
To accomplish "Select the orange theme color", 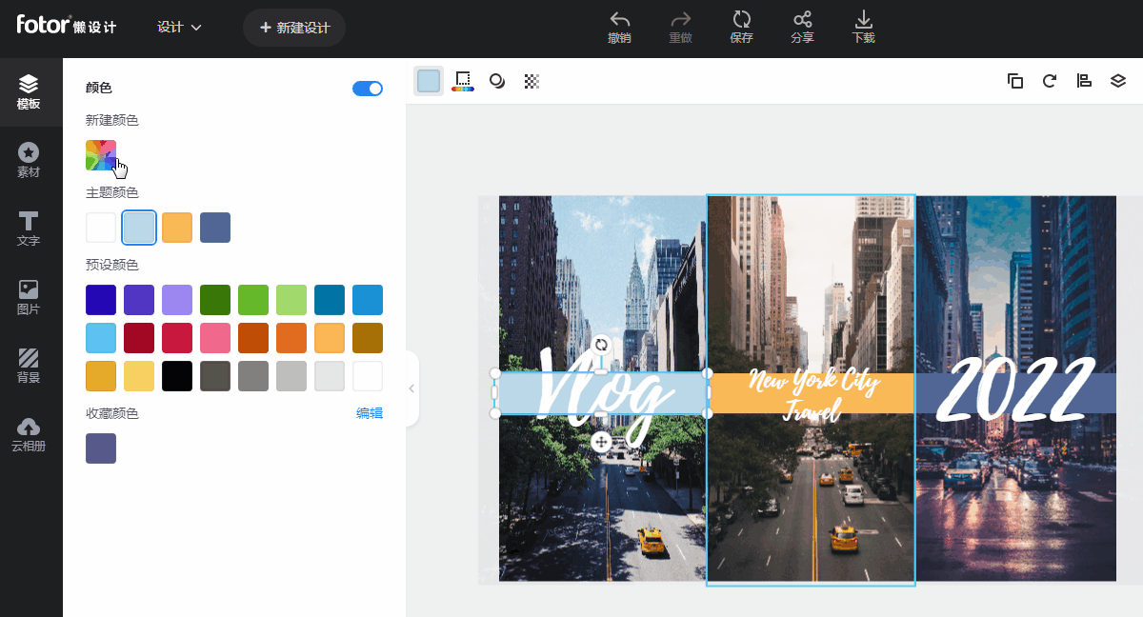I will tap(177, 228).
